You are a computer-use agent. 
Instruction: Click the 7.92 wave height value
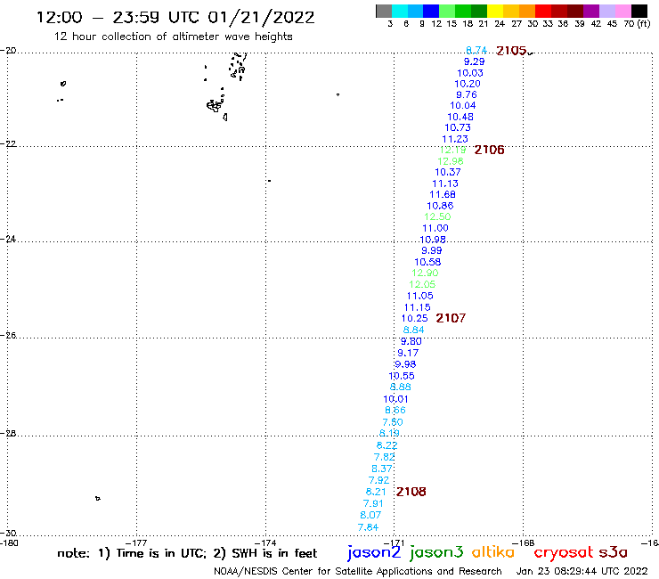(378, 480)
